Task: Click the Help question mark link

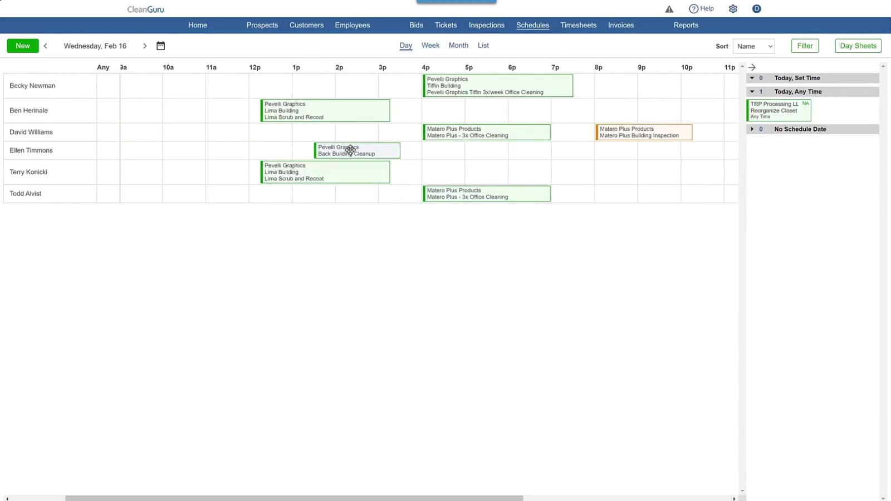Action: point(701,9)
